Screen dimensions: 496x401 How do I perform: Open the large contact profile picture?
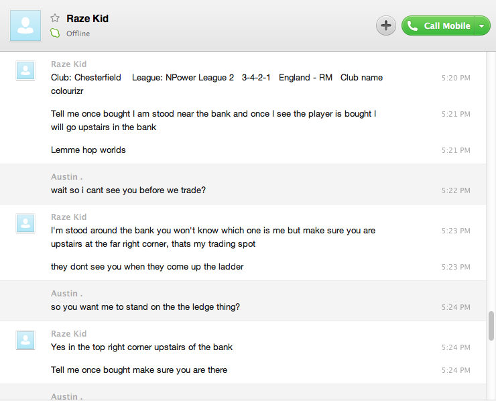click(x=25, y=25)
